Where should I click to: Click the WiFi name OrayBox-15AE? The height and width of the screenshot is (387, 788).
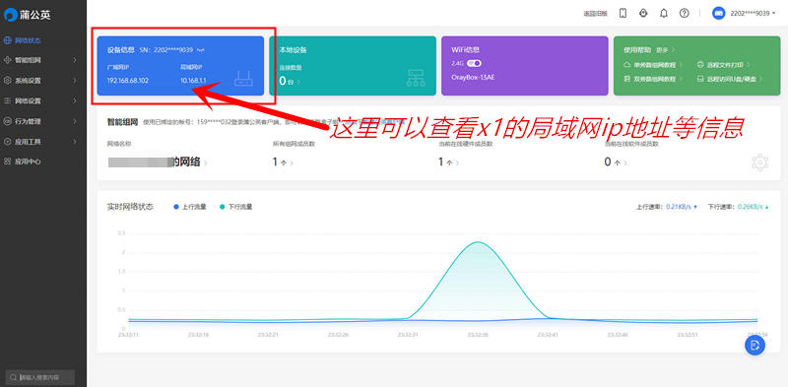pos(473,79)
